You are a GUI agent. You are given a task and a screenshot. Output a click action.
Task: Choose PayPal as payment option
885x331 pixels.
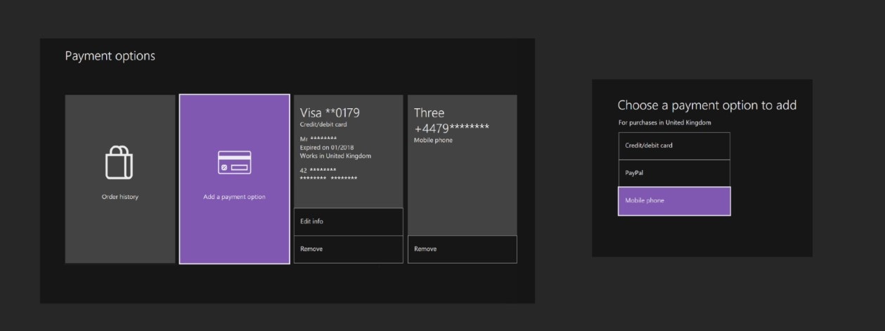[x=673, y=173]
